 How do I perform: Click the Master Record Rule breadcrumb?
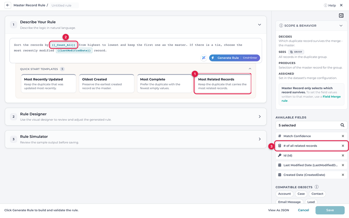(x=29, y=5)
